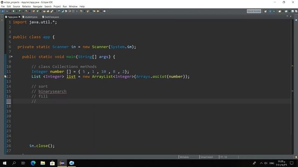
Task: Click the rightmost white arrow in left toolbar
Action: pos(104,11)
